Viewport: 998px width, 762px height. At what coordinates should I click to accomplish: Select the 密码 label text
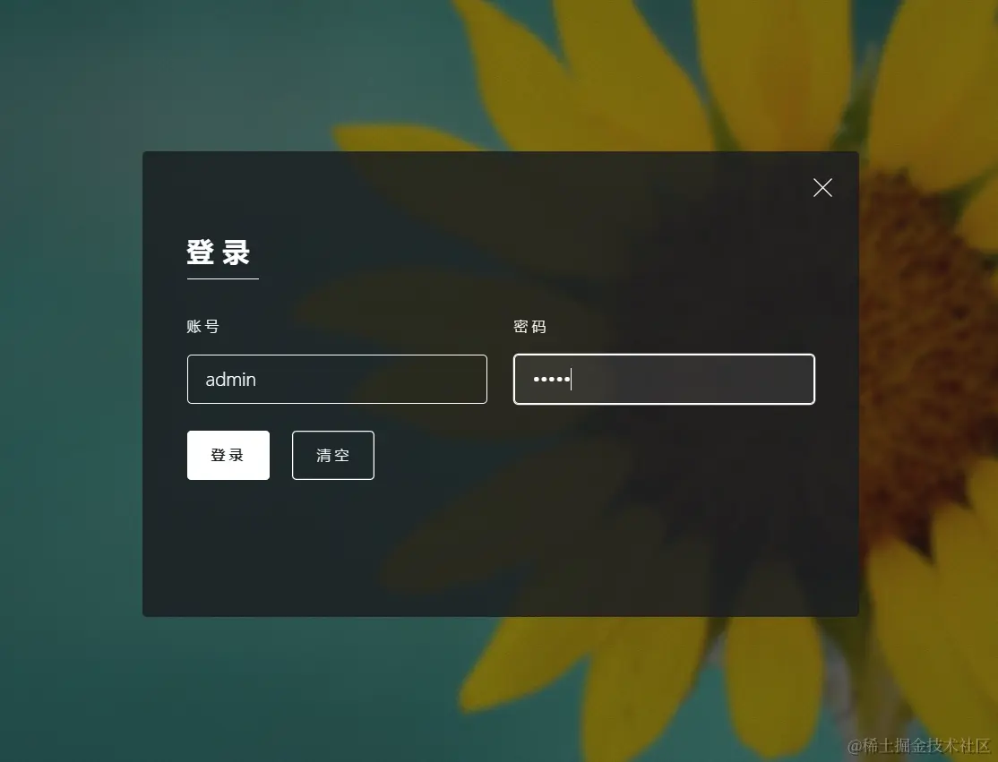529,326
